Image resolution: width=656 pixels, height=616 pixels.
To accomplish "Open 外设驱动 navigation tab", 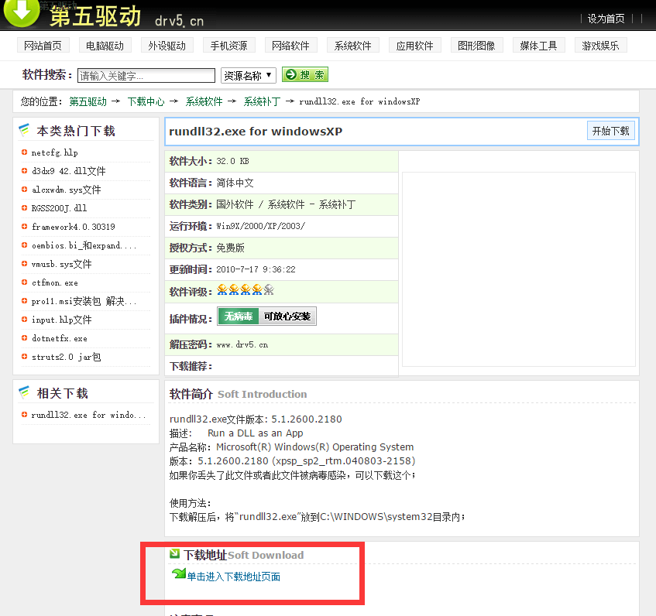I will pyautogui.click(x=167, y=46).
